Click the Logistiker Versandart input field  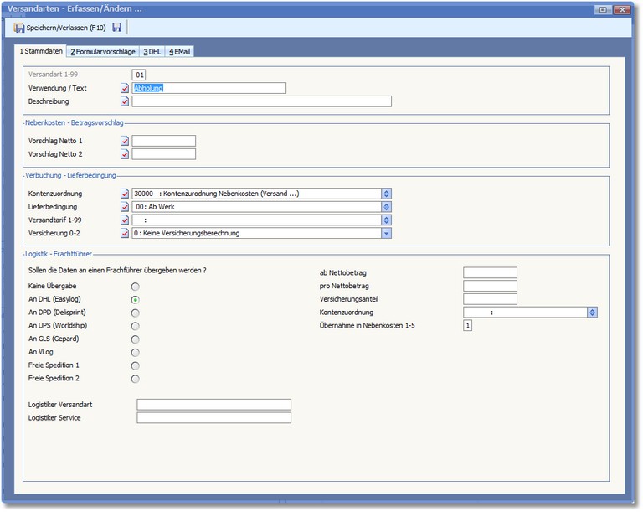click(213, 405)
